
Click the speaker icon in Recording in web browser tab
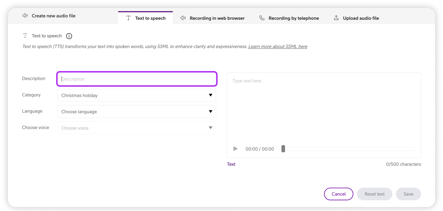tap(183, 18)
